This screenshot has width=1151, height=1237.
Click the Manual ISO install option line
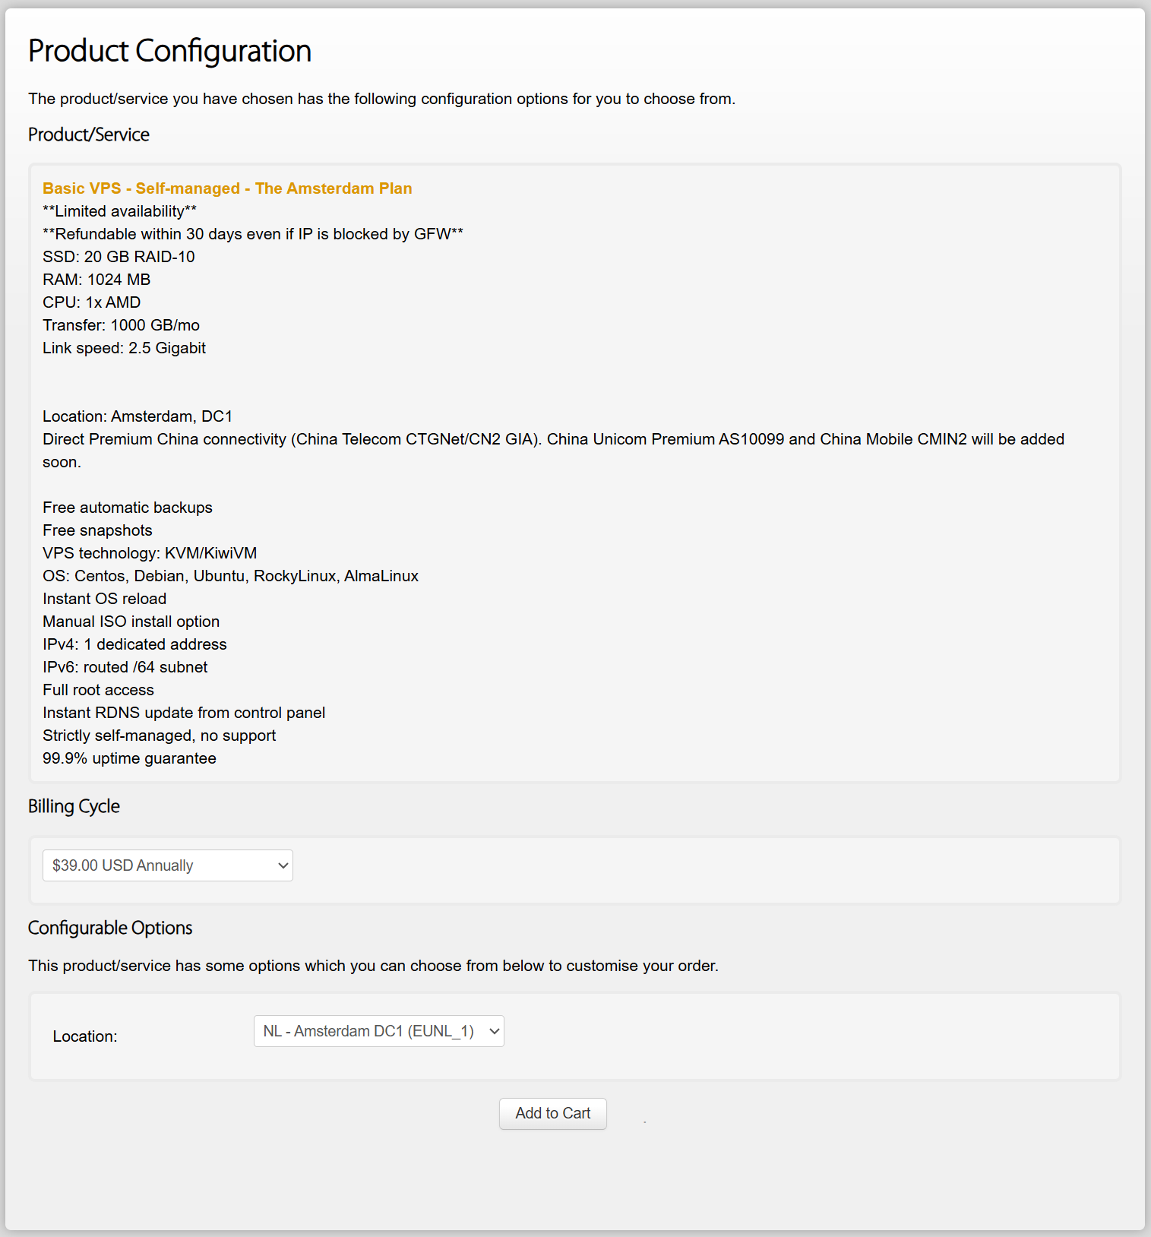131,622
